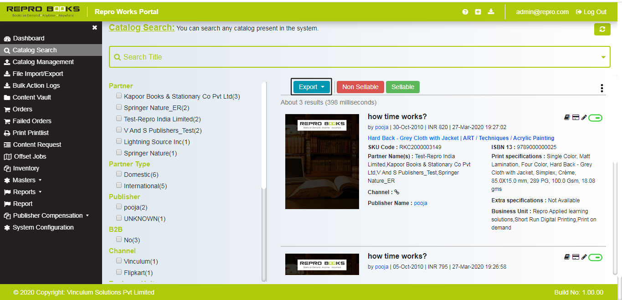Click the help question mark icon
This screenshot has height=300, width=622.
click(465, 12)
